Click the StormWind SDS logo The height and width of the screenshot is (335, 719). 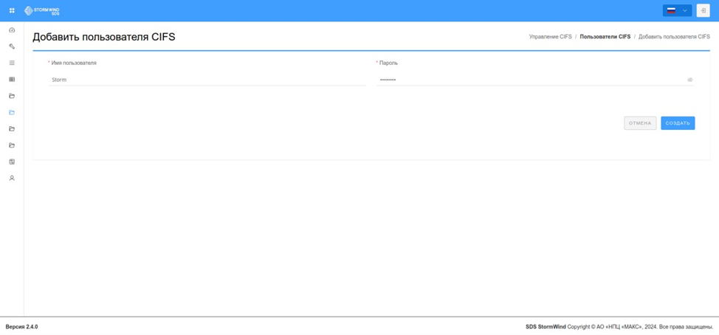42,10
